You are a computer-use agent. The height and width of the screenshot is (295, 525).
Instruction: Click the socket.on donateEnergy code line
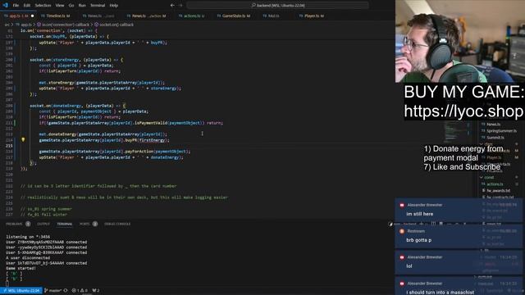click(78, 106)
